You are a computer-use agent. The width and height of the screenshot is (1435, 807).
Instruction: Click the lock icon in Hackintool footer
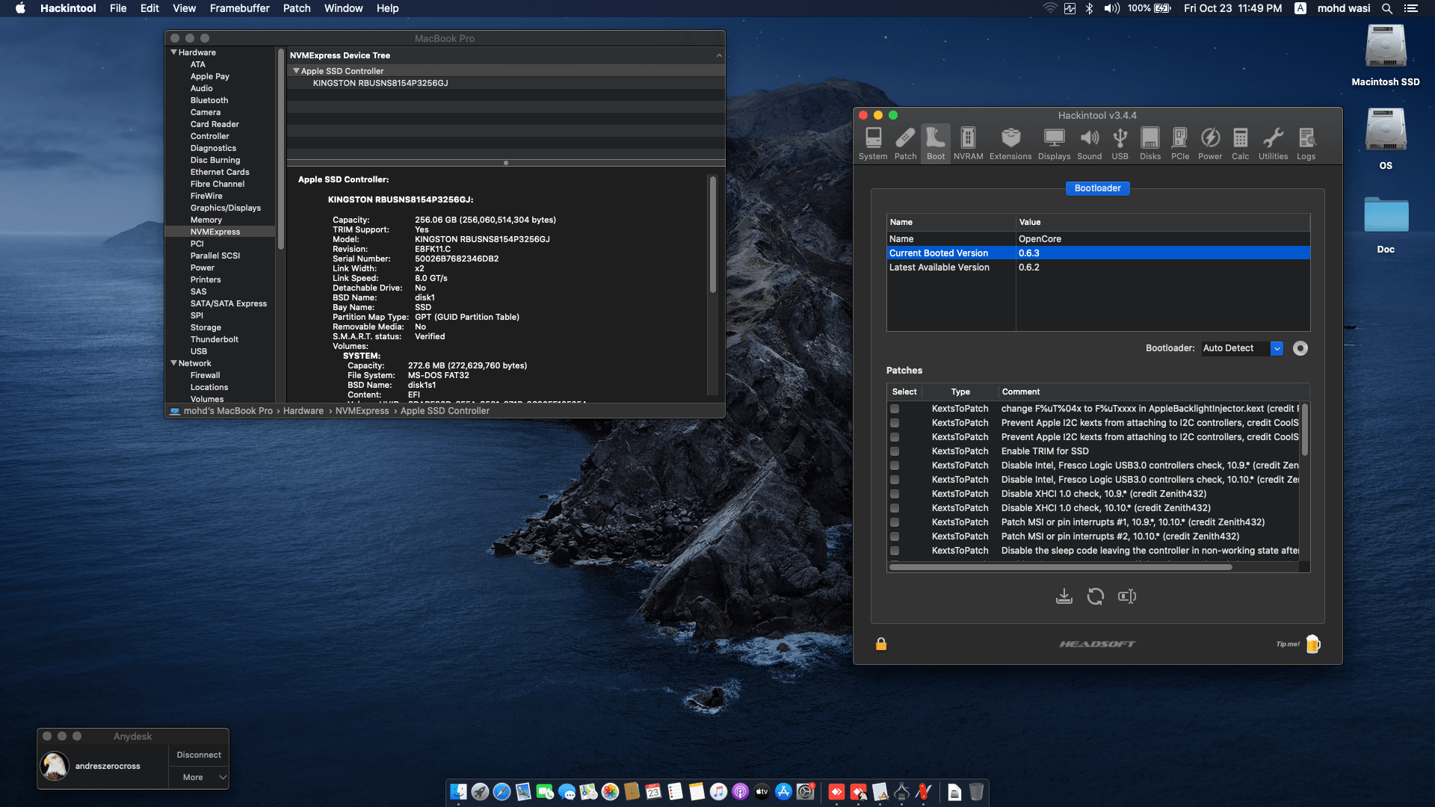pos(880,643)
